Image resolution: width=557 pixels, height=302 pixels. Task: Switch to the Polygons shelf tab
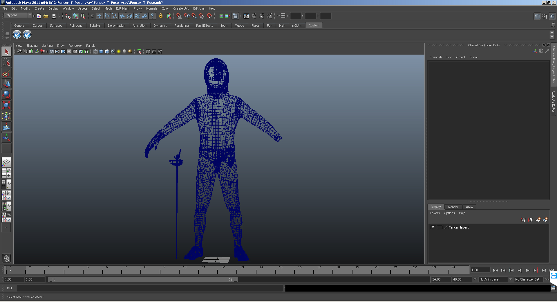click(76, 26)
